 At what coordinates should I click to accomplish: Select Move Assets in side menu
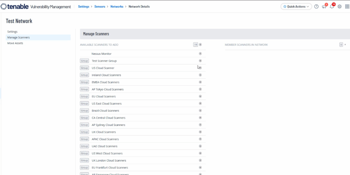point(15,43)
